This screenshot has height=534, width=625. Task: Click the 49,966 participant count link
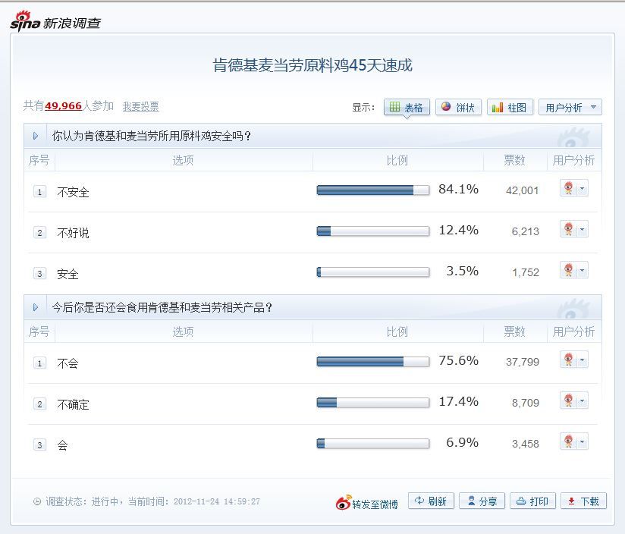(64, 106)
